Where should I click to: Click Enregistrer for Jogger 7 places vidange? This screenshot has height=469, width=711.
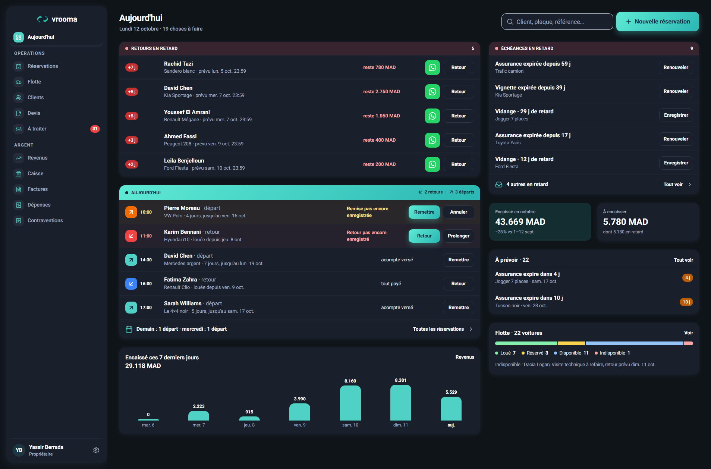tap(676, 115)
